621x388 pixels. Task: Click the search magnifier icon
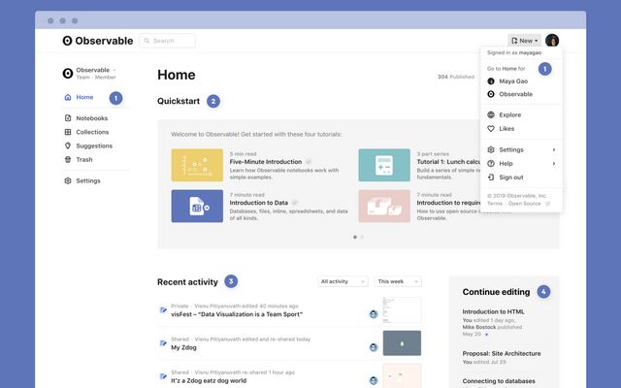click(x=147, y=41)
